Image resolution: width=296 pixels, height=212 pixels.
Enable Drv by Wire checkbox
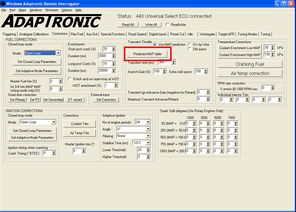(x=190, y=45)
